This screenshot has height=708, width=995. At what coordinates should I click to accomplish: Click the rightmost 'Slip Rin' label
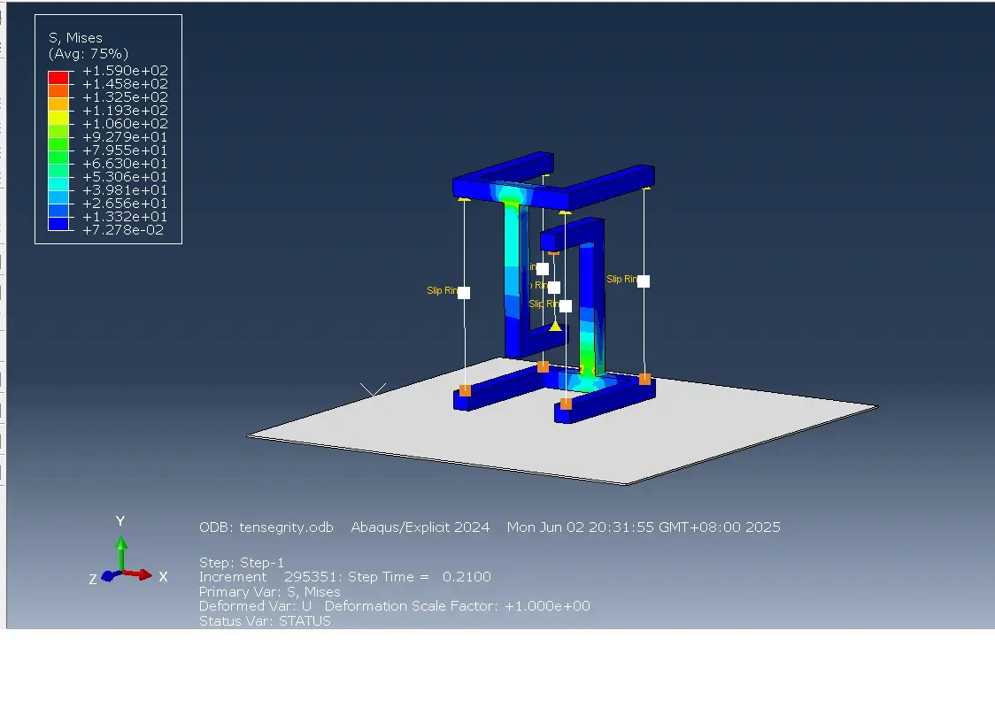click(621, 279)
